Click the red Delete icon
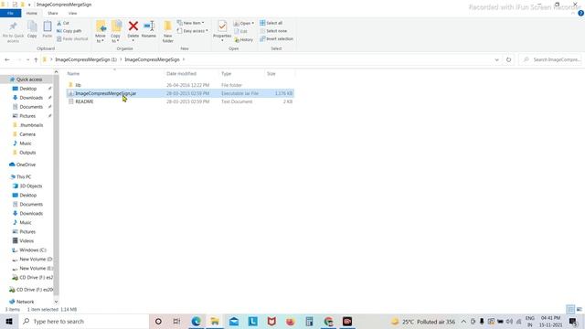 pyautogui.click(x=133, y=27)
